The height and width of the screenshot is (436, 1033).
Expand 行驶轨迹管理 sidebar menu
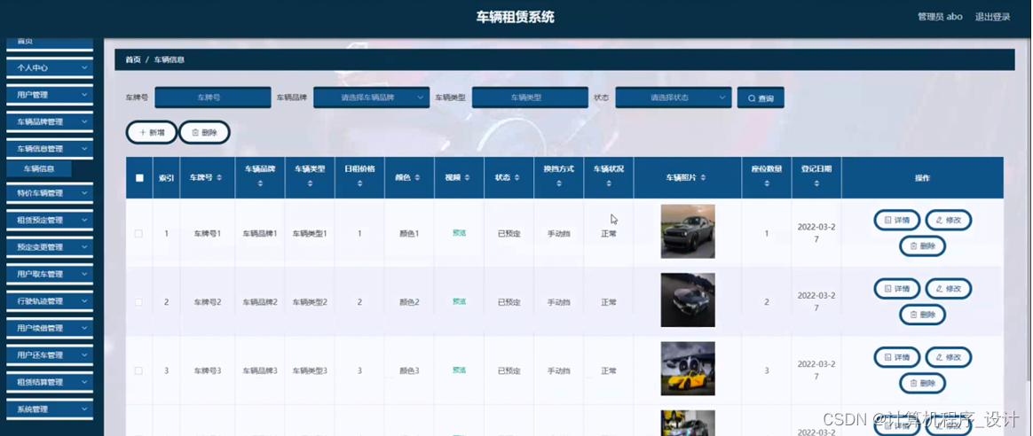50,301
